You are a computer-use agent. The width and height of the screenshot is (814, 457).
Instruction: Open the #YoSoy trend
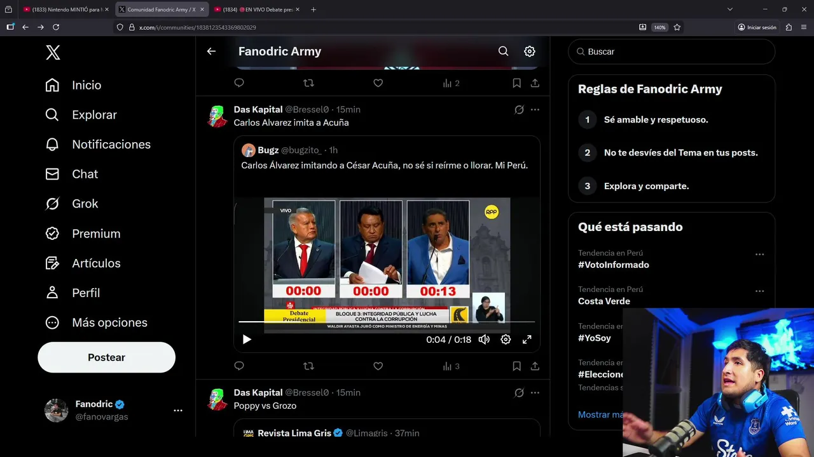point(595,338)
